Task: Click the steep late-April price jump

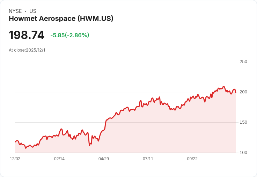Action: (105, 125)
